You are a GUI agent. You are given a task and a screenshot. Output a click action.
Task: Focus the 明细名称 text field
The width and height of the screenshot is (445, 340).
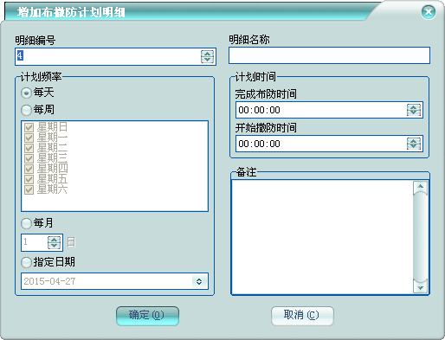point(329,55)
